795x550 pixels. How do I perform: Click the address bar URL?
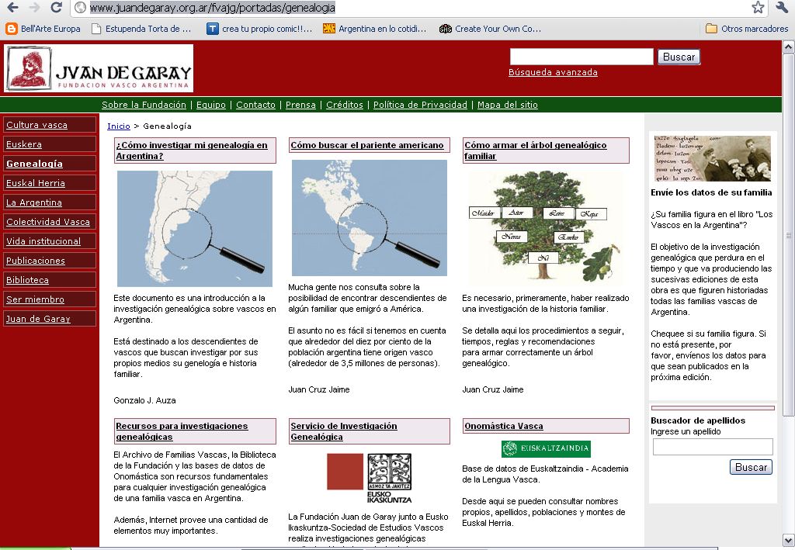click(213, 8)
